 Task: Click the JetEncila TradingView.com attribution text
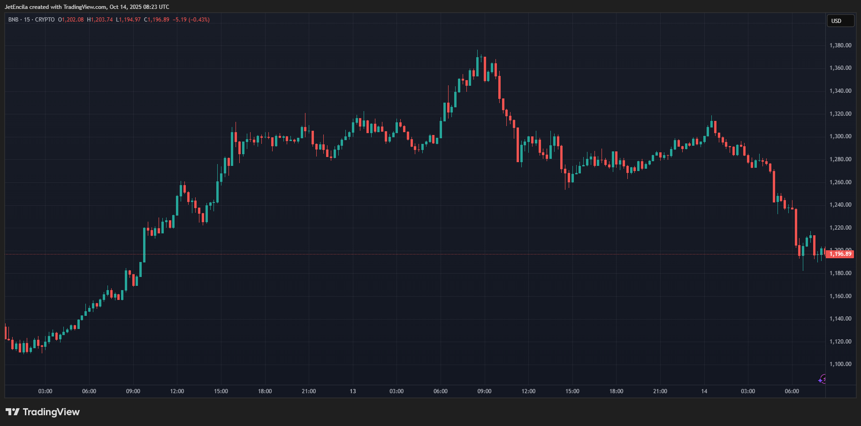click(x=87, y=7)
